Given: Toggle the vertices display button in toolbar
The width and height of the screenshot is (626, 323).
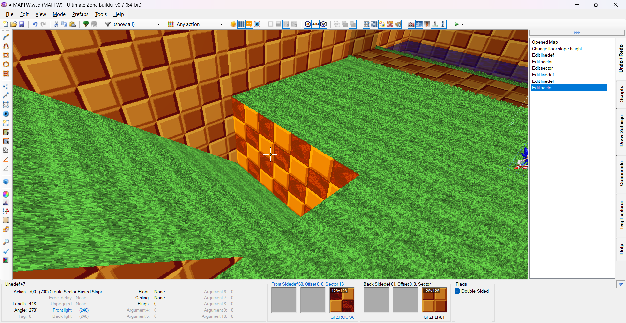Looking at the screenshot, I should [316, 24].
